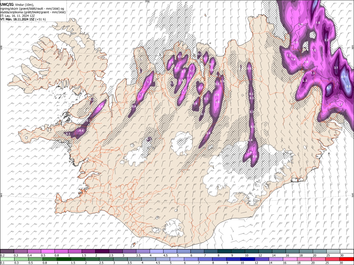Select the darkest purple 2 swatch in upper legend
The image size is (354, 265).
[x=102, y=251]
